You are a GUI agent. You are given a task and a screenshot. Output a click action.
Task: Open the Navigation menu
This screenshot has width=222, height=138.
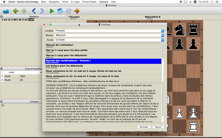point(54,2)
